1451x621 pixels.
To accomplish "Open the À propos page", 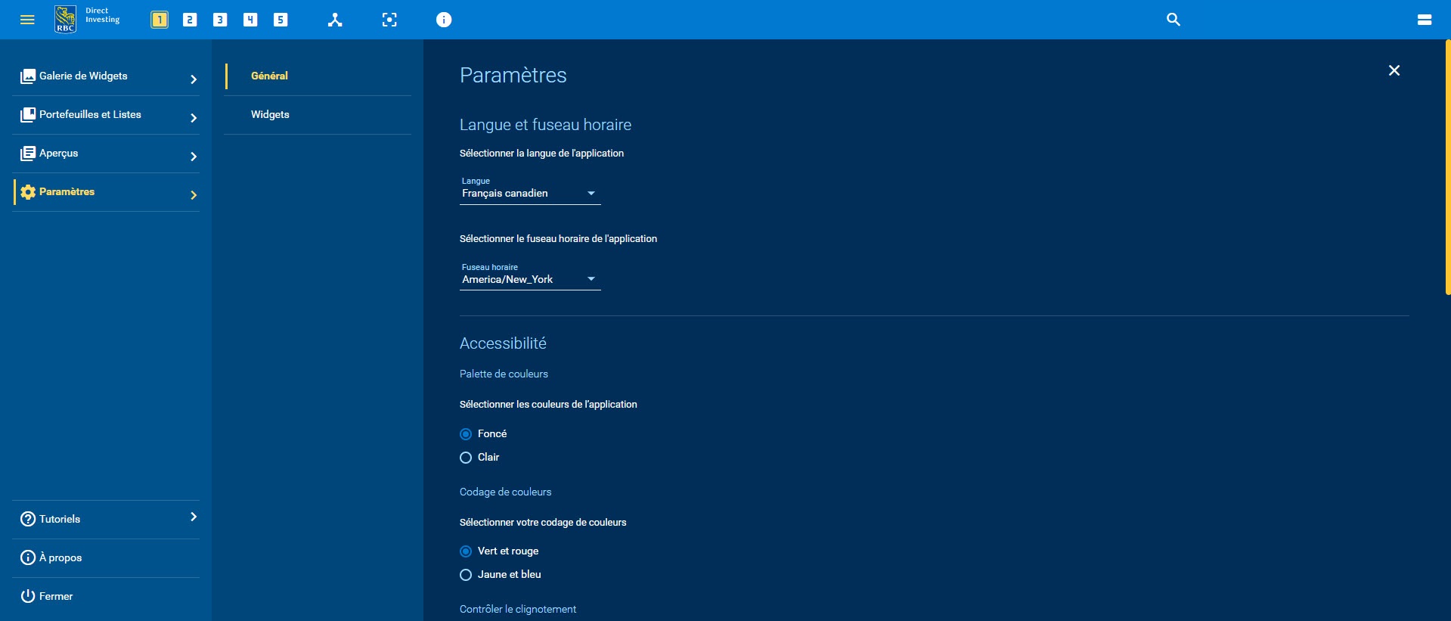I will (x=60, y=557).
